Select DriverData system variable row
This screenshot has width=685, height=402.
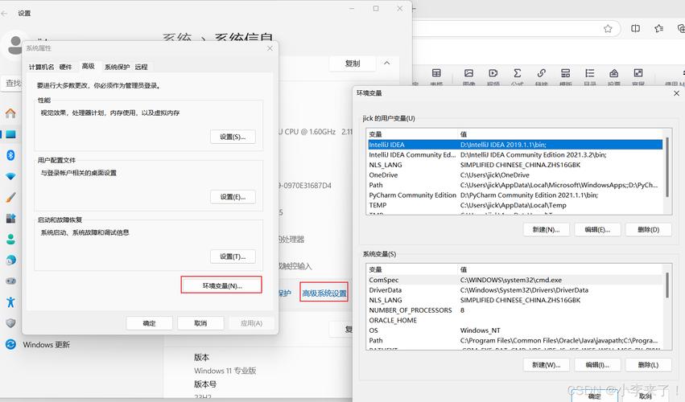(x=515, y=289)
